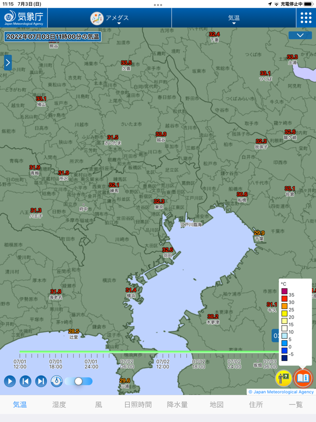
Task: Switch to the 地図 tab
Action: pyautogui.click(x=217, y=404)
